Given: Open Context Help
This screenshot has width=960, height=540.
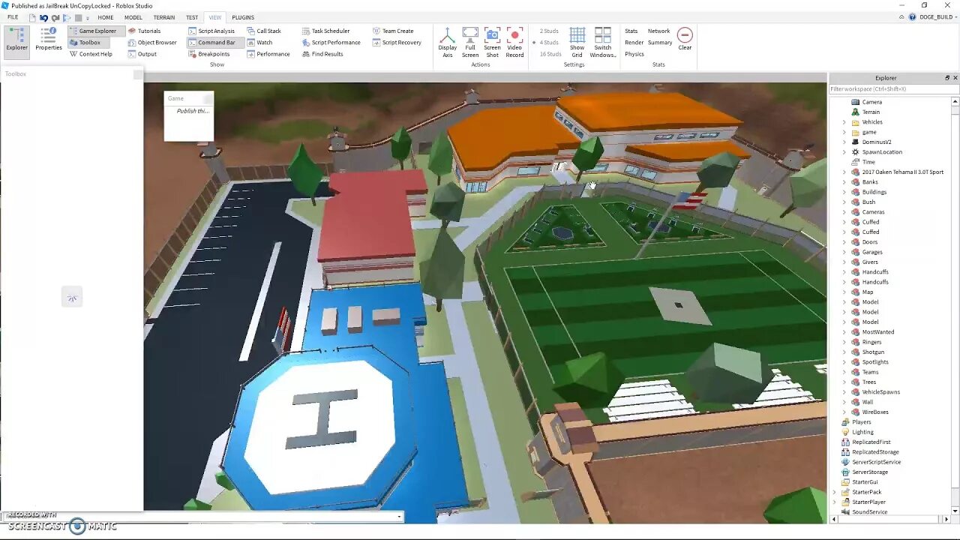Looking at the screenshot, I should tap(91, 54).
